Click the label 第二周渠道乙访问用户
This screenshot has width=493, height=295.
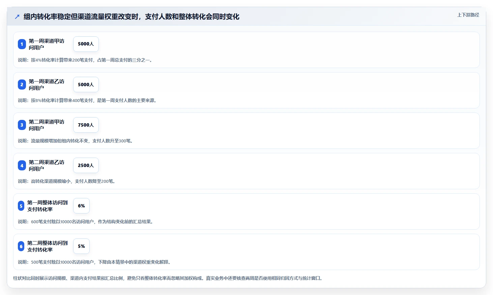(x=47, y=165)
